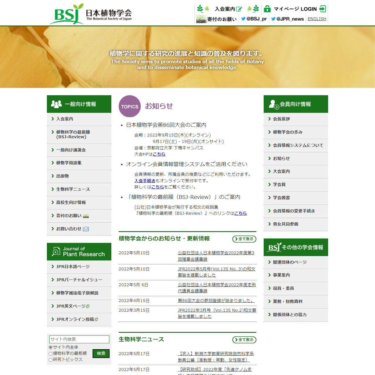This screenshot has width=375, height=375.
Task: Open 学会賞 in the members menu
Action: coord(279,185)
